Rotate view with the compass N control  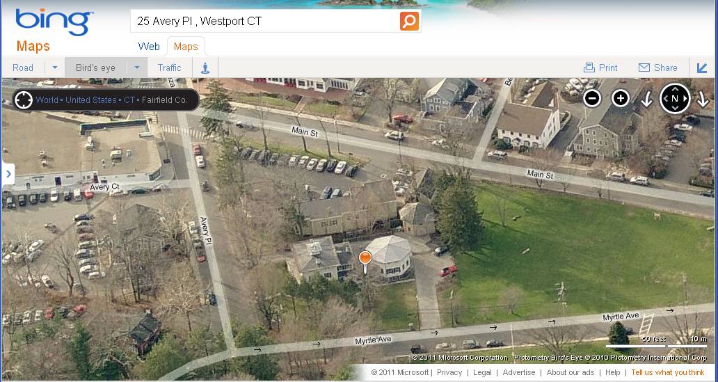(674, 99)
